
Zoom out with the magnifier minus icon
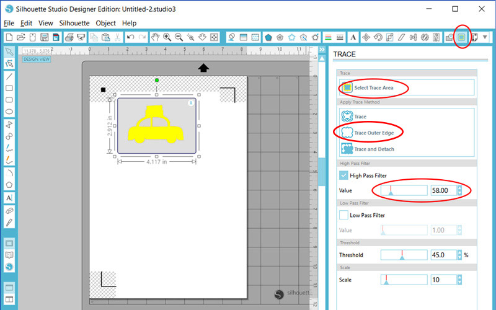[179, 37]
